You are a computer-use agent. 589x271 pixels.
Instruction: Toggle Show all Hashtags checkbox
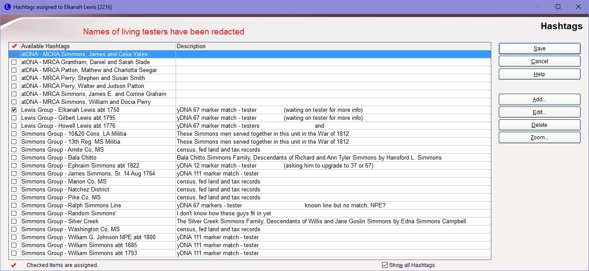pos(385,265)
